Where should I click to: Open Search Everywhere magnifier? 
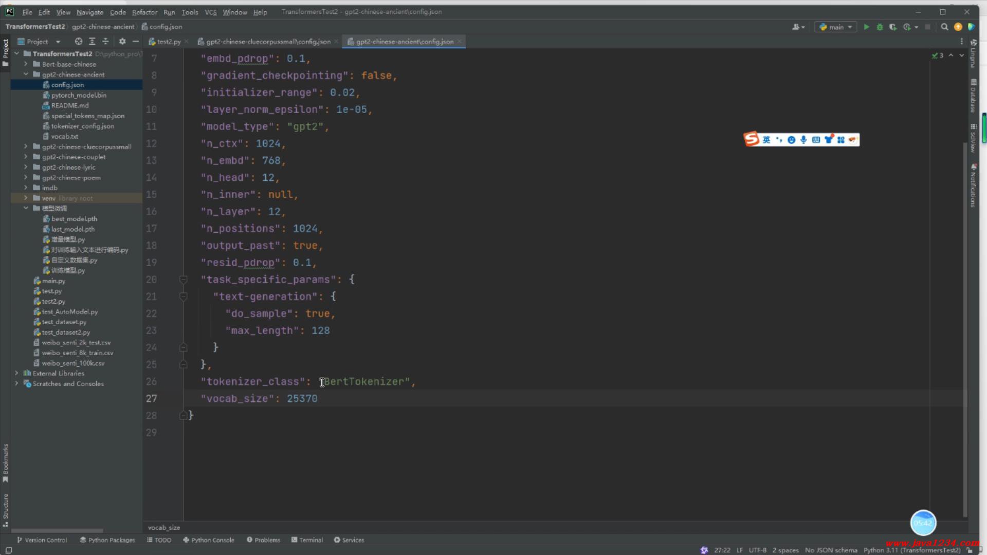(x=944, y=27)
